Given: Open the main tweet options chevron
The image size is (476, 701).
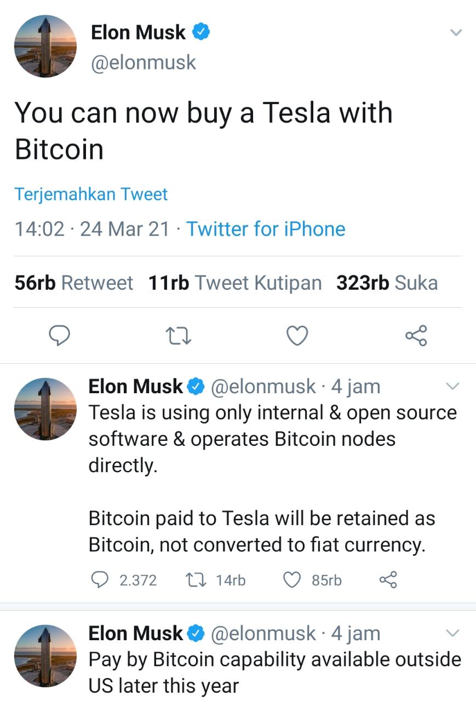Looking at the screenshot, I should tap(456, 32).
